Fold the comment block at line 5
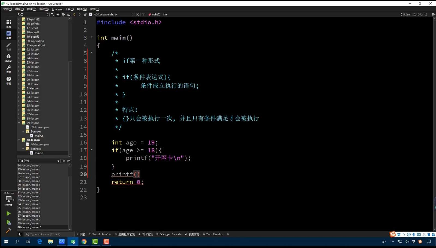The height and width of the screenshot is (248, 436). pyautogui.click(x=92, y=52)
